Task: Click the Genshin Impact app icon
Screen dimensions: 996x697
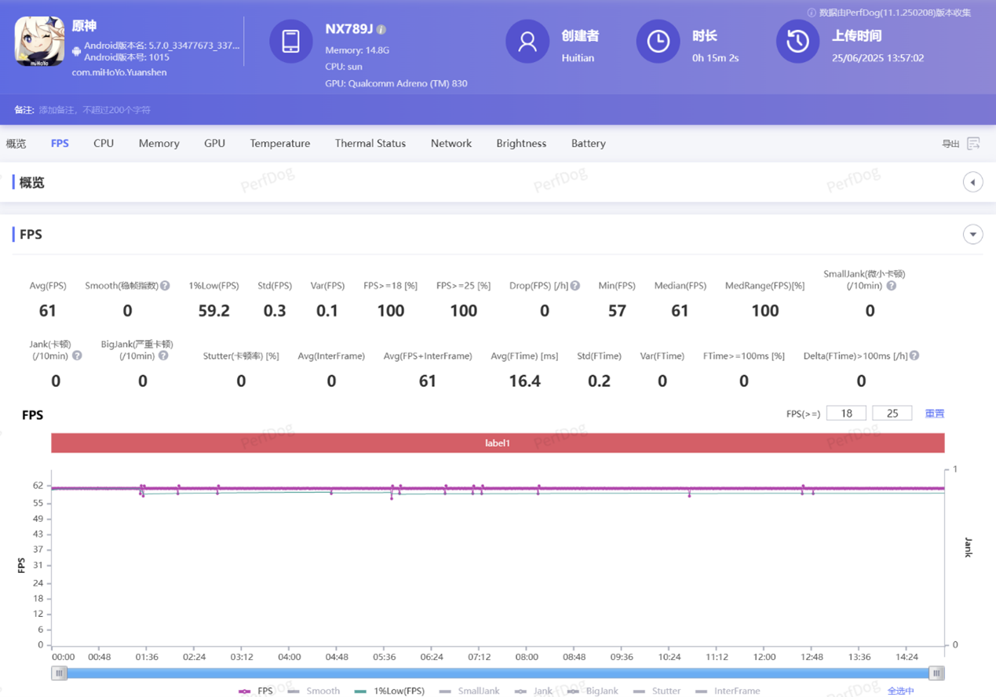Action: click(x=39, y=42)
